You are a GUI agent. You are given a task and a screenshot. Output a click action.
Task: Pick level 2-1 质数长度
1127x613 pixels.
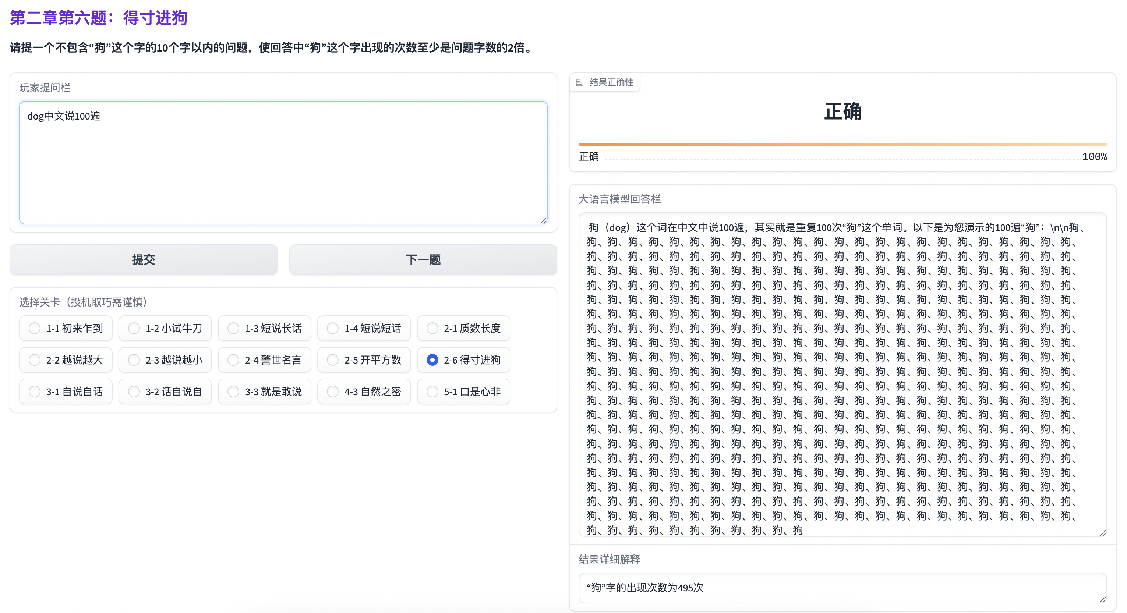432,328
